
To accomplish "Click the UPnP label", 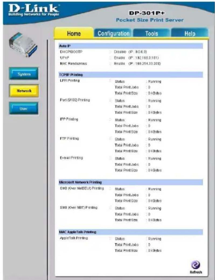I will click(64, 58).
